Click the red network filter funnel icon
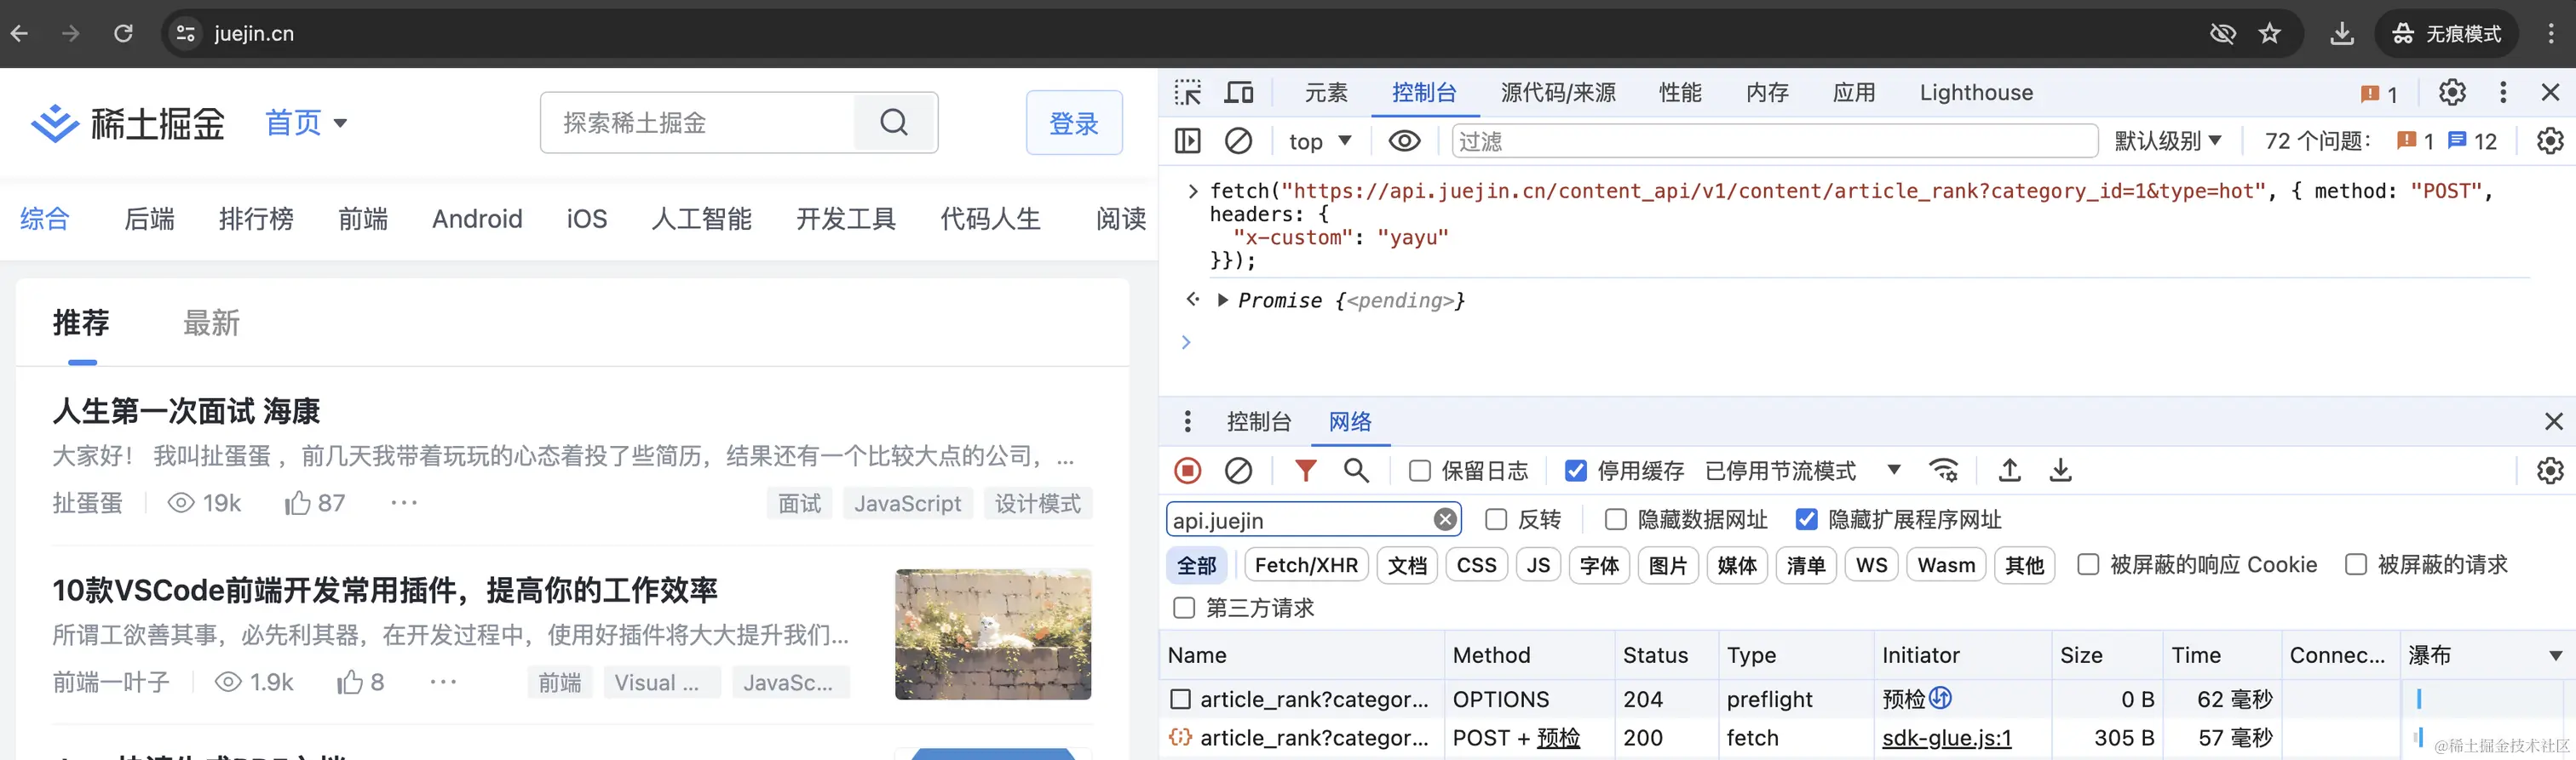This screenshot has width=2576, height=760. 1305,471
